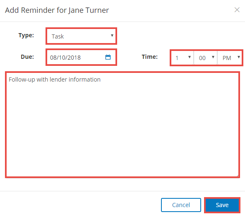Click the notes box resize handle
Image resolution: width=245 pixels, height=217 pixels.
pyautogui.click(x=238, y=176)
